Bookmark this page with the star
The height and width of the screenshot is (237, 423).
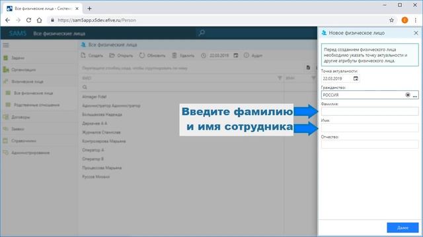point(391,20)
